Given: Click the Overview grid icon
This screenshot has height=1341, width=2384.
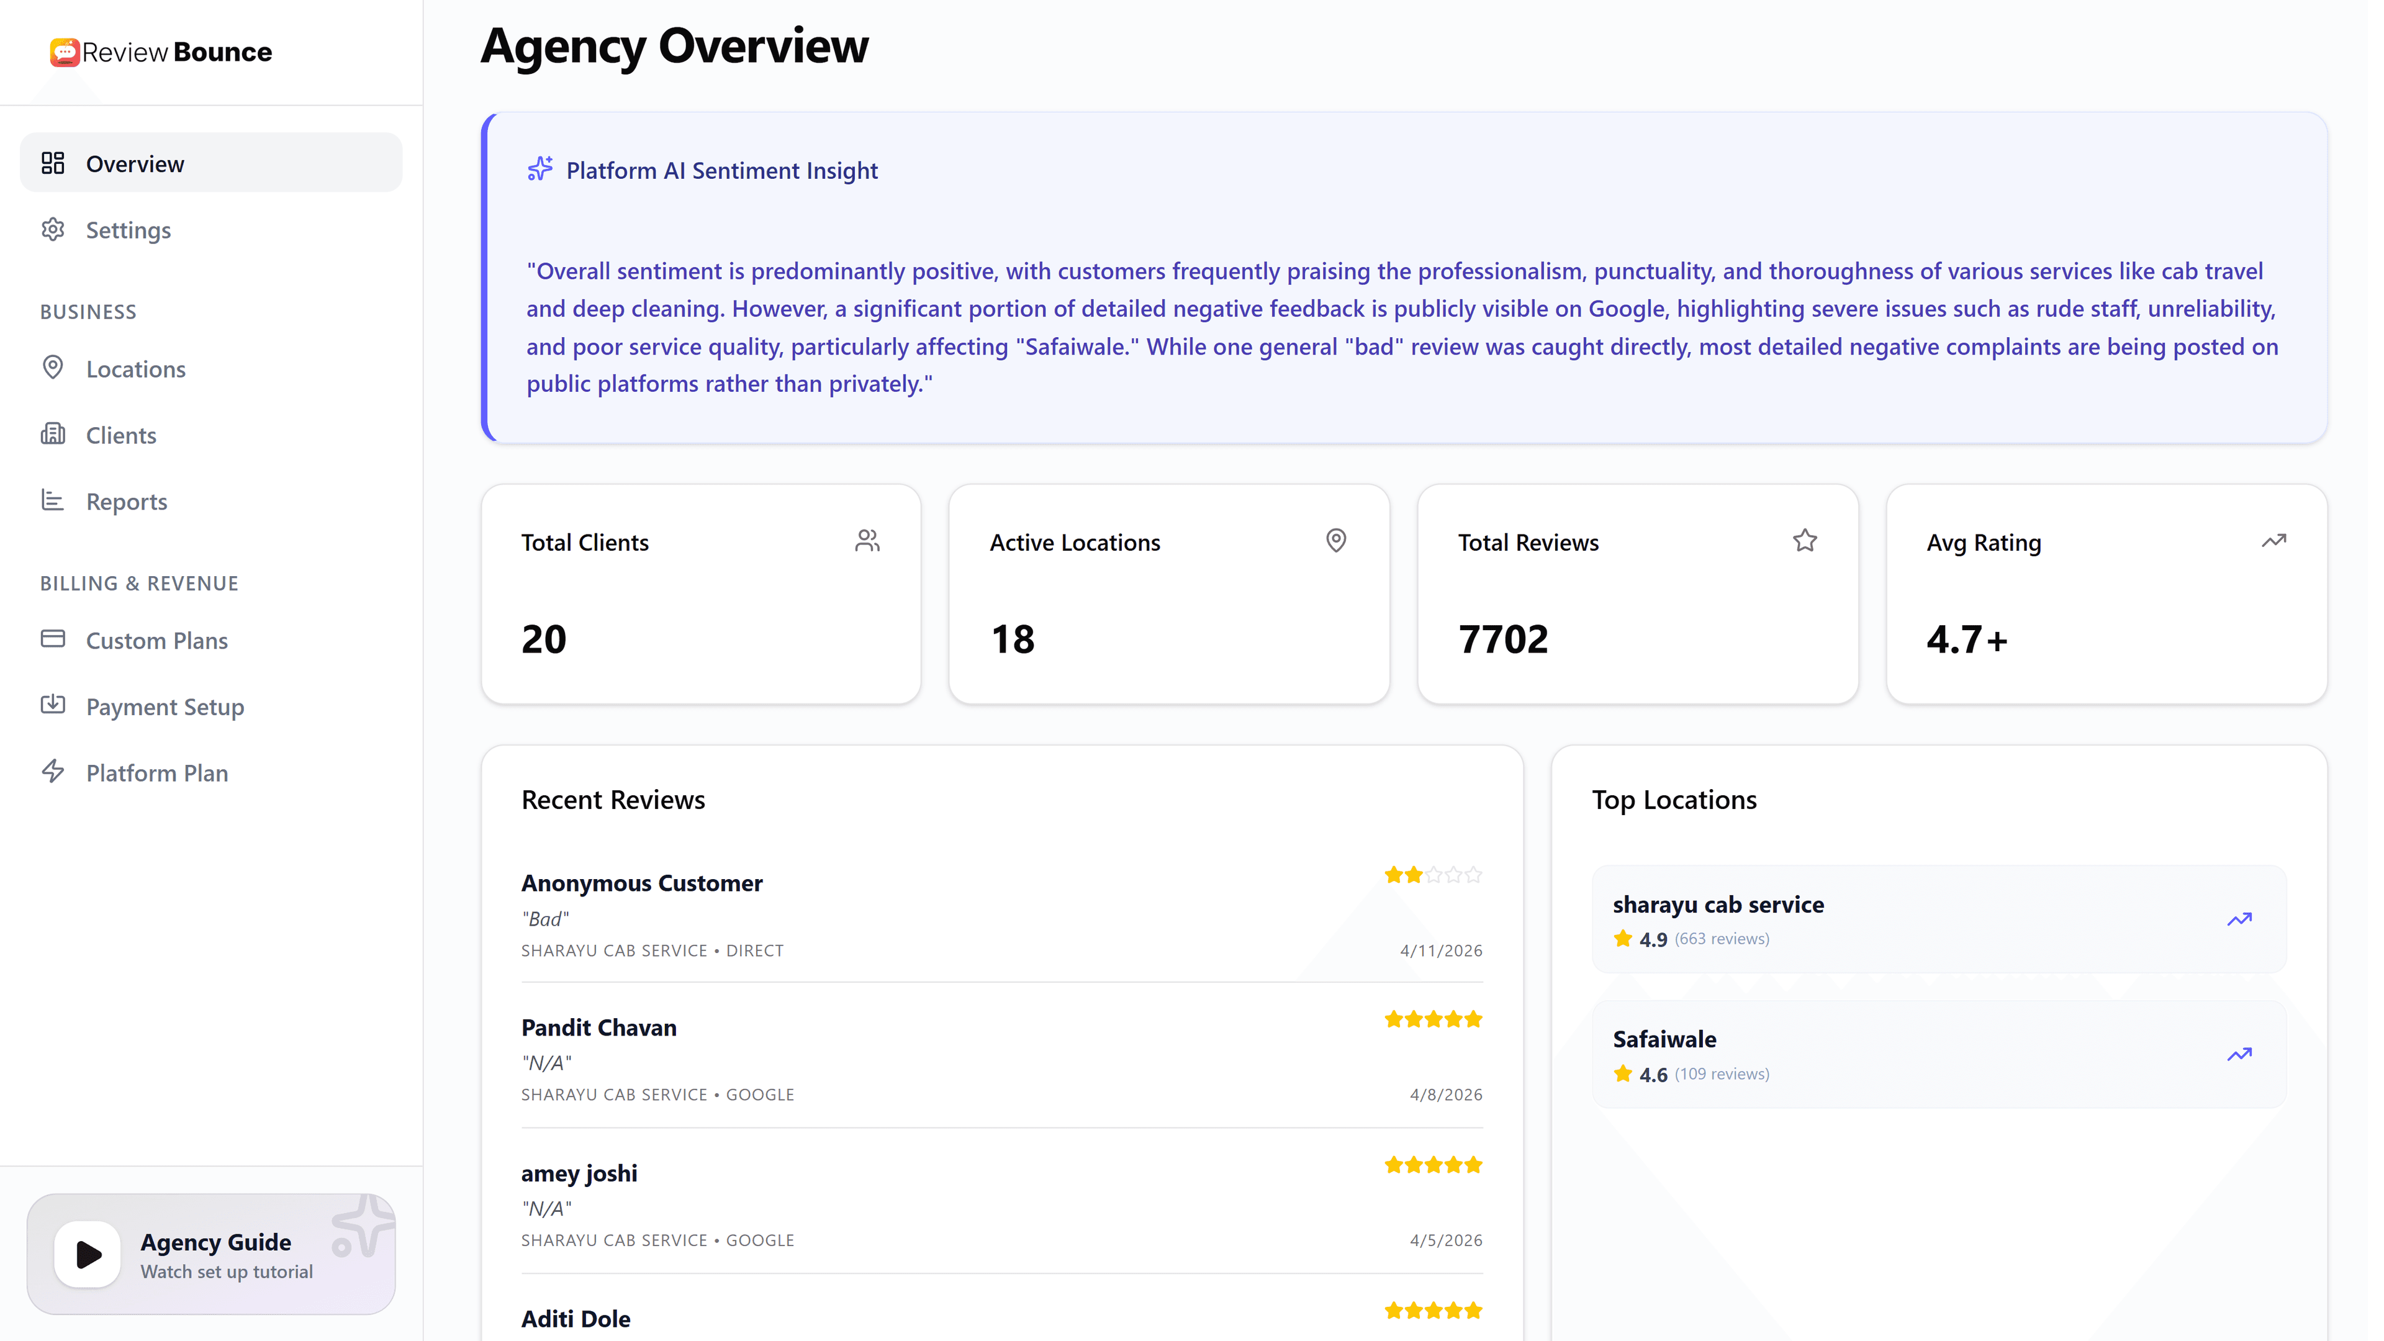Looking at the screenshot, I should click(53, 163).
